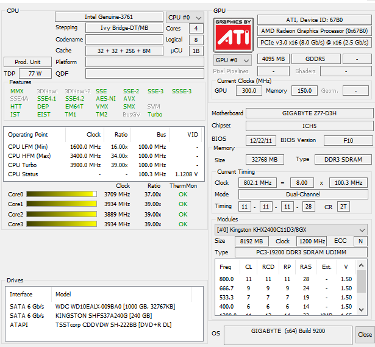Click the empty QDF field
This screenshot has width=375, height=347.
click(x=145, y=73)
